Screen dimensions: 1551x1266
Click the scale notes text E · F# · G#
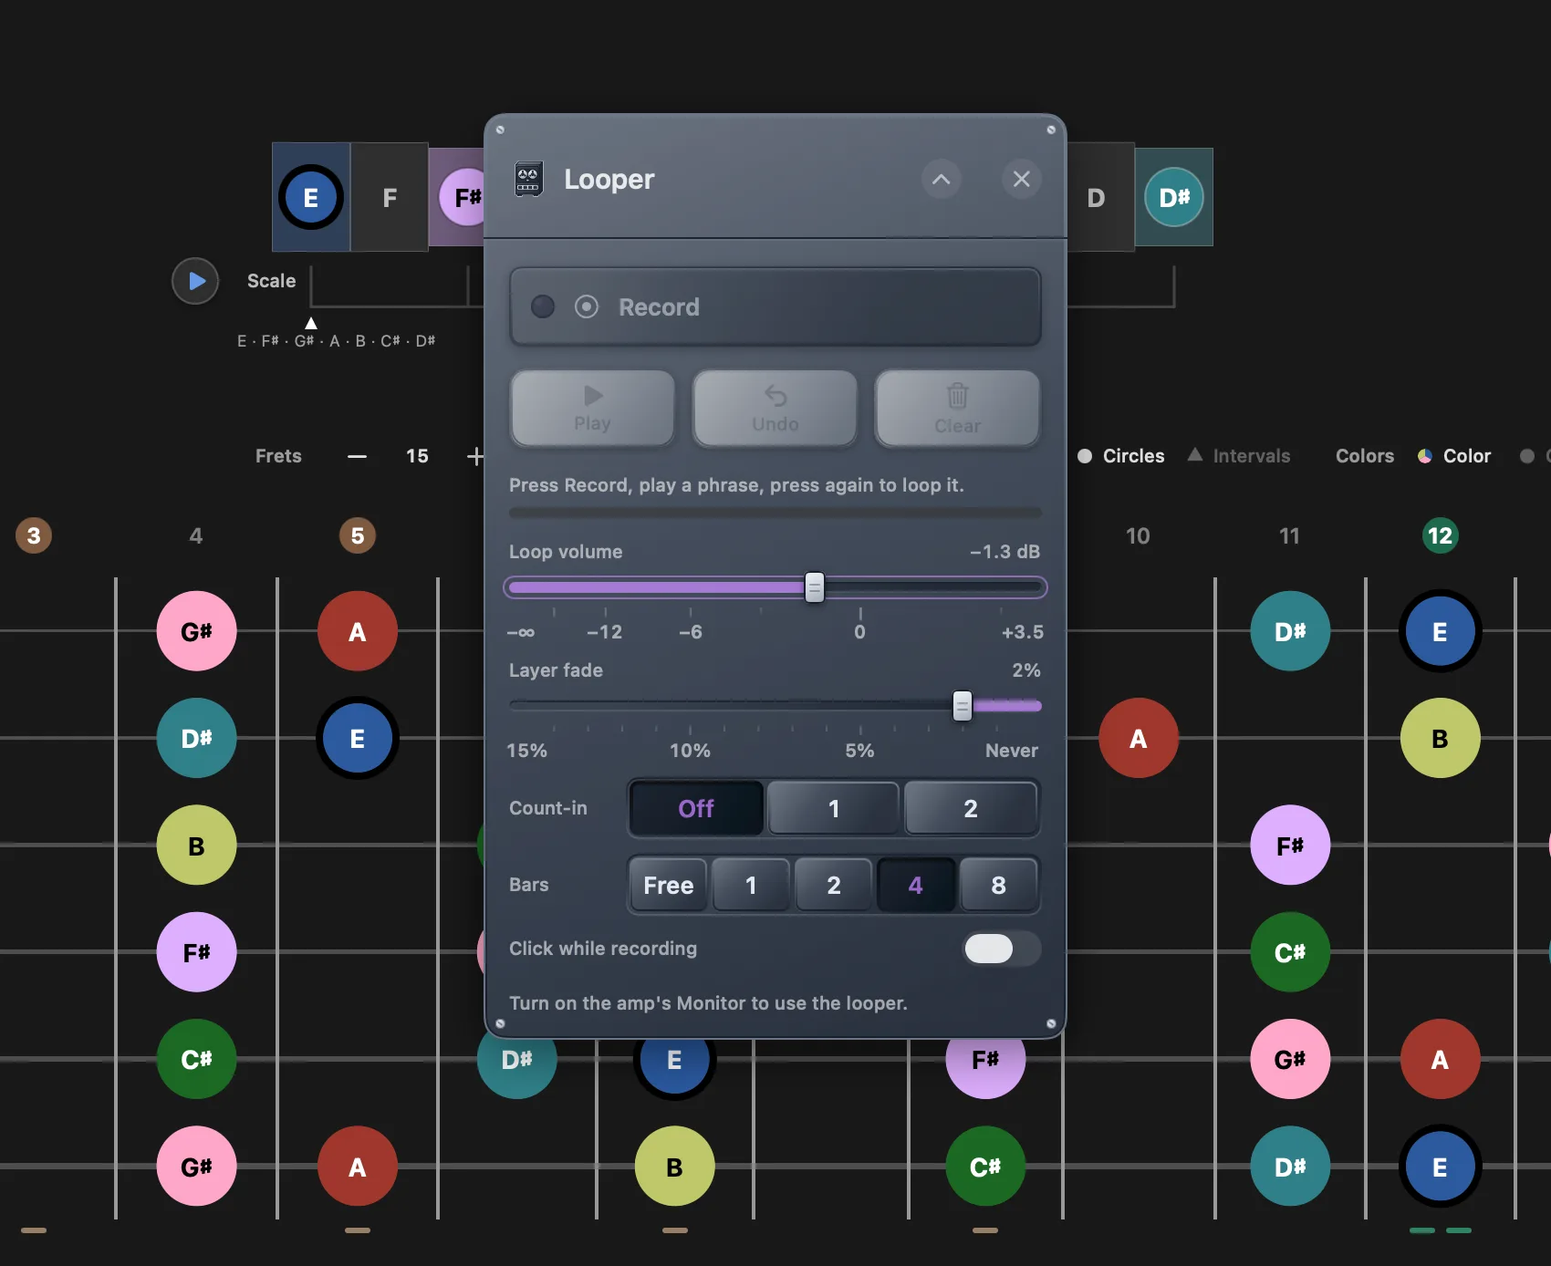[336, 341]
